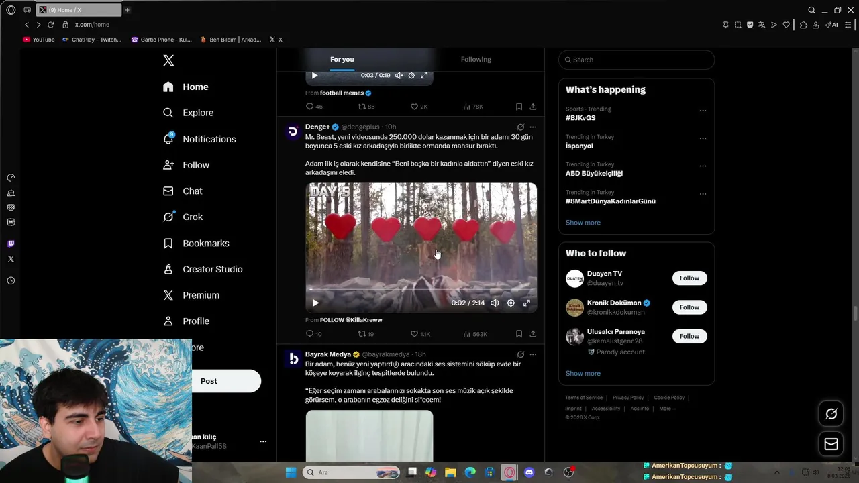Open Grok explain on Denge+ post
Image resolution: width=859 pixels, height=483 pixels.
click(520, 127)
